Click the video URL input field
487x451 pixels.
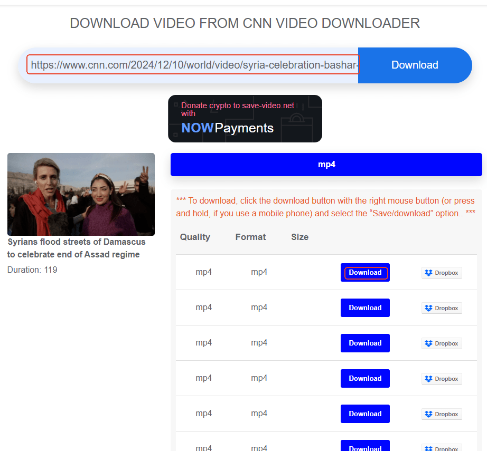point(193,65)
